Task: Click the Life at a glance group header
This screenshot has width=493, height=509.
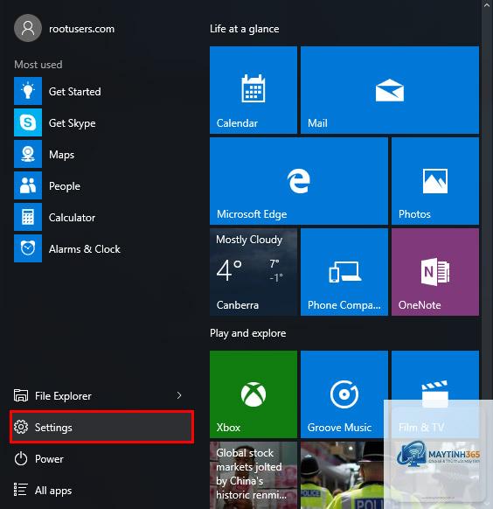Action: click(245, 29)
